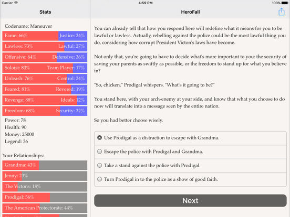
Task: Click the Codename: Maneuver label
Action: pos(28,26)
